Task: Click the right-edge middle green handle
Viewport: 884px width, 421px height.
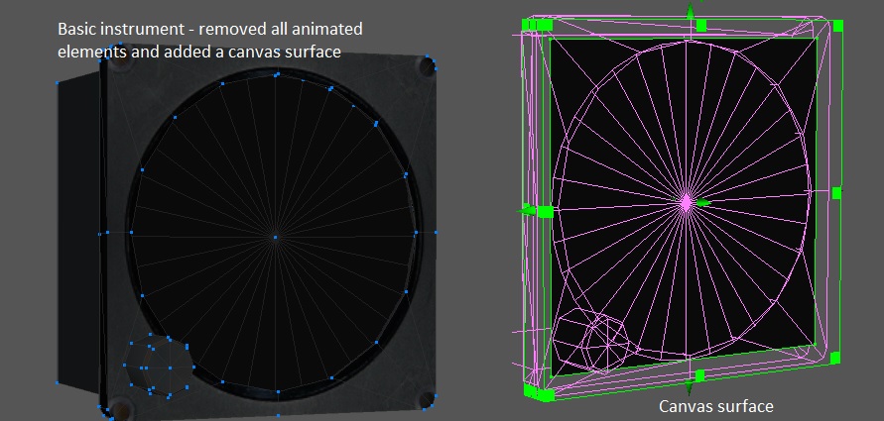Action: 837,192
